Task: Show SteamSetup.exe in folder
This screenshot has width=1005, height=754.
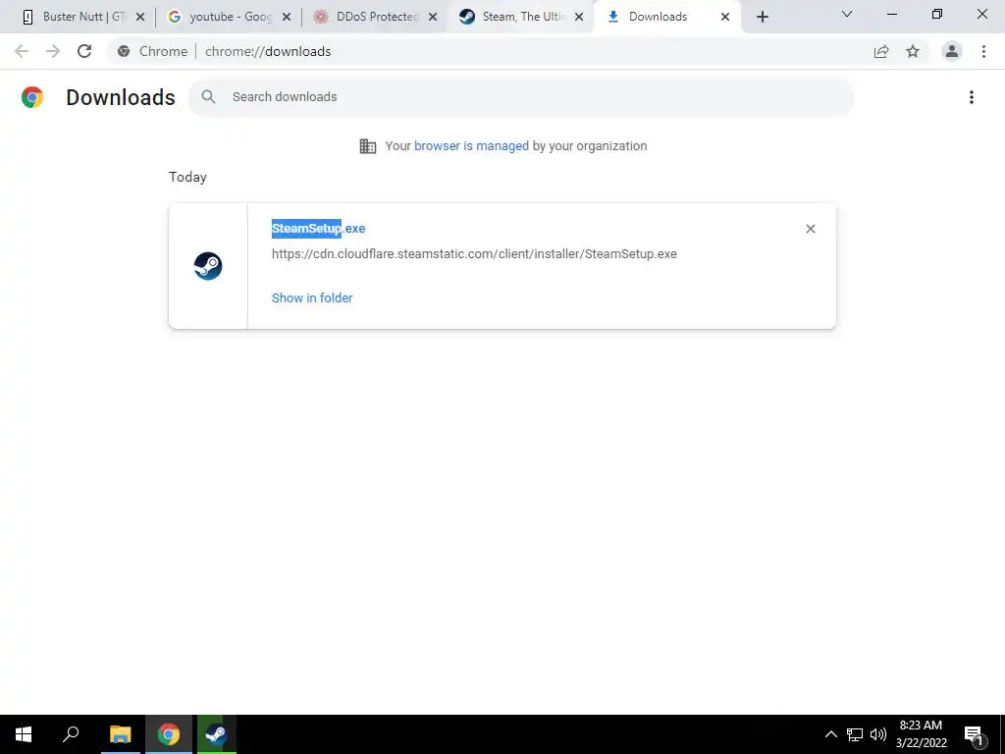Action: pyautogui.click(x=312, y=298)
